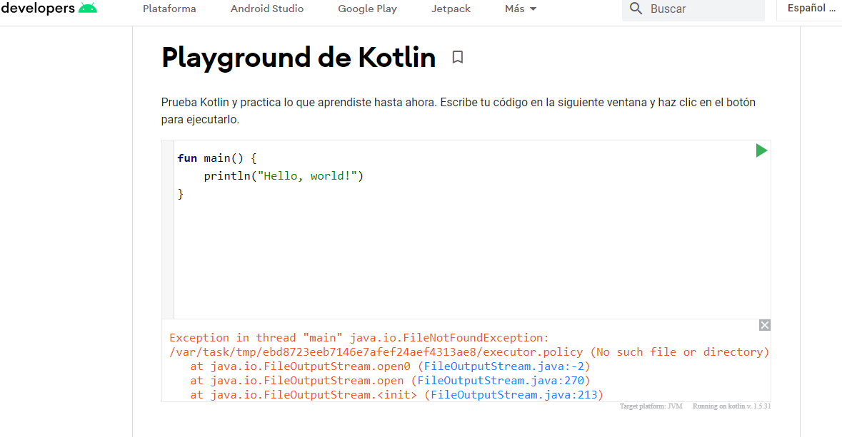This screenshot has width=842, height=437.
Task: Focus the Buscar search field
Action: 693,9
